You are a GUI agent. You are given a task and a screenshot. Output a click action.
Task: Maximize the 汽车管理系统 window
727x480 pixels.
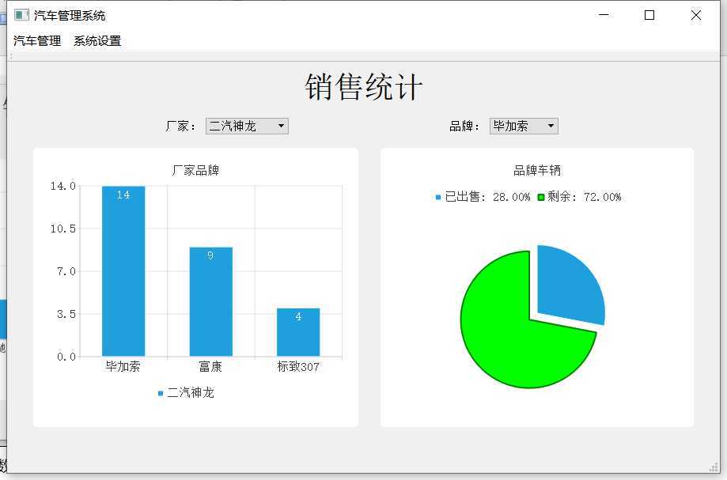[649, 15]
